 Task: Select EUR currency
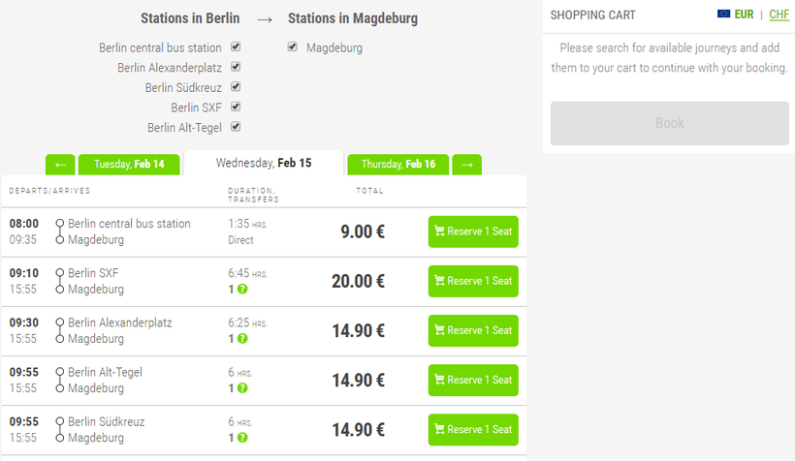click(744, 15)
